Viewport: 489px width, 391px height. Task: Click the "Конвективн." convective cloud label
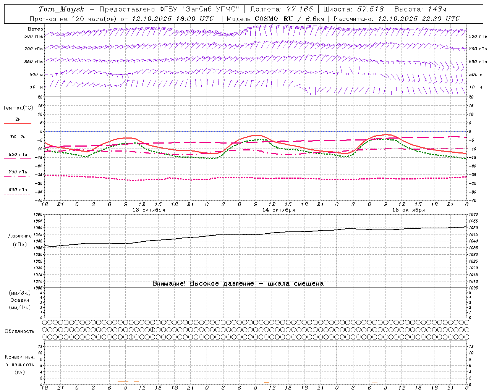click(19, 357)
